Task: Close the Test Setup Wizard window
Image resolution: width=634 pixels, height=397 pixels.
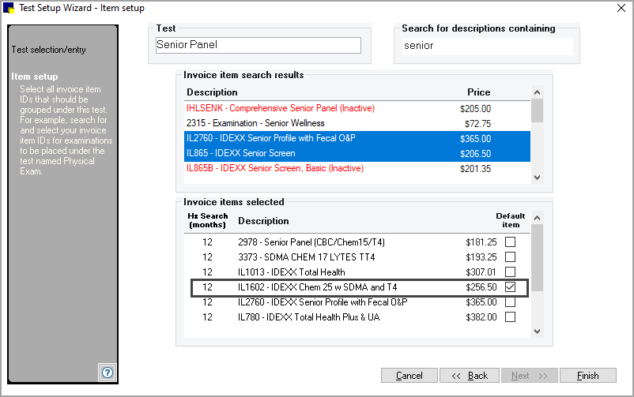Action: coord(621,8)
